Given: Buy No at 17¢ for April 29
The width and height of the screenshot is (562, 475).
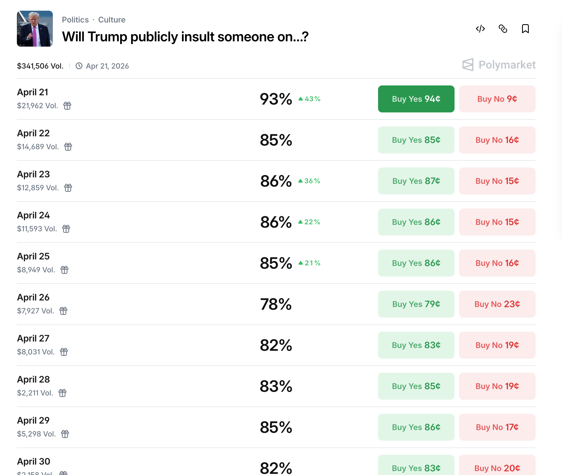Looking at the screenshot, I should 497,427.
